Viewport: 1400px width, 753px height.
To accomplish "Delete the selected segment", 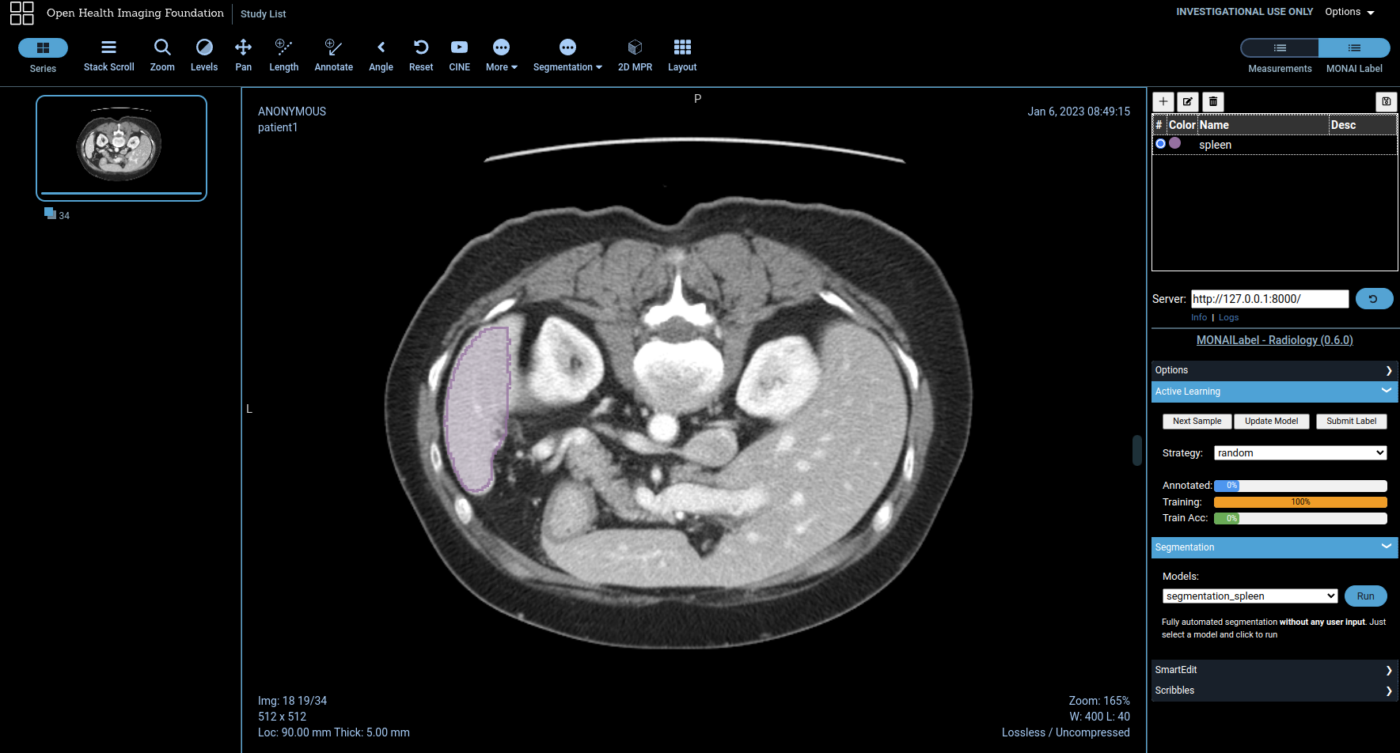I will click(1213, 101).
